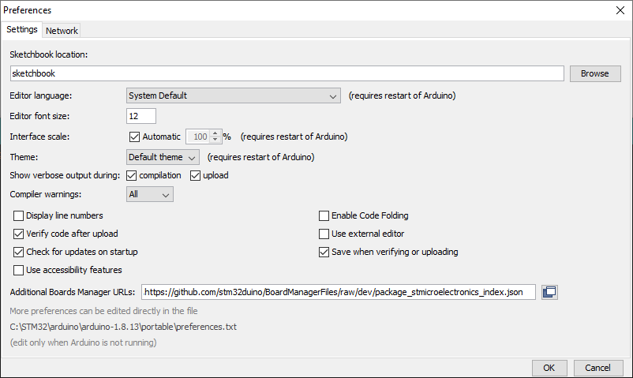This screenshot has width=633, height=378.
Task: Turn on Enable Code Folding
Action: (324, 215)
